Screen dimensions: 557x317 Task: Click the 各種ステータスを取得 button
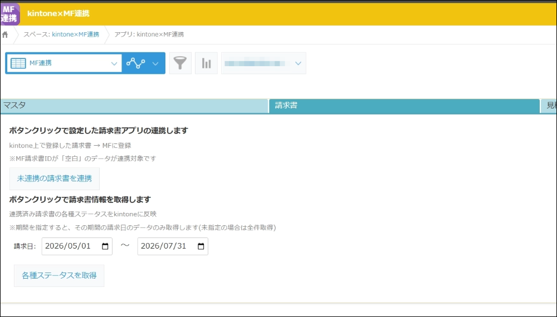59,275
